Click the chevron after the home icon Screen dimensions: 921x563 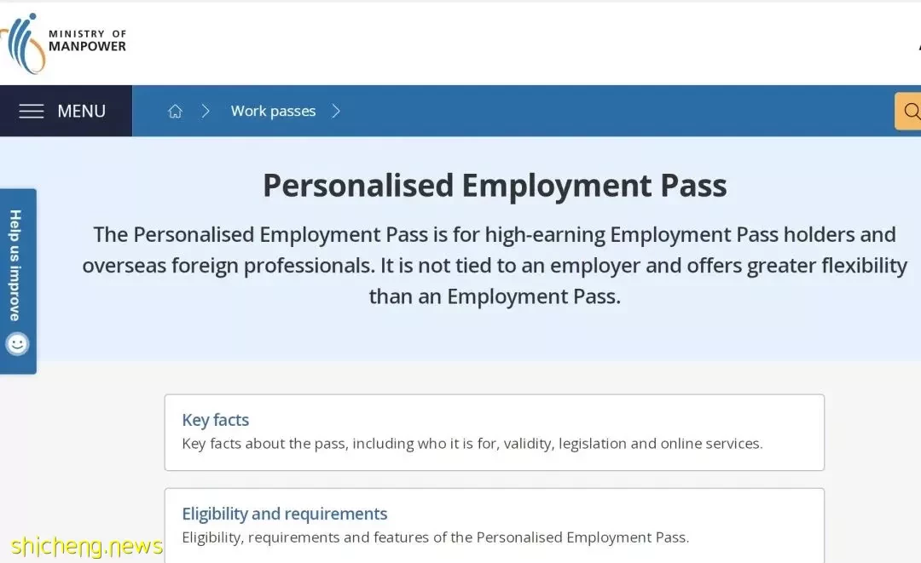point(206,111)
